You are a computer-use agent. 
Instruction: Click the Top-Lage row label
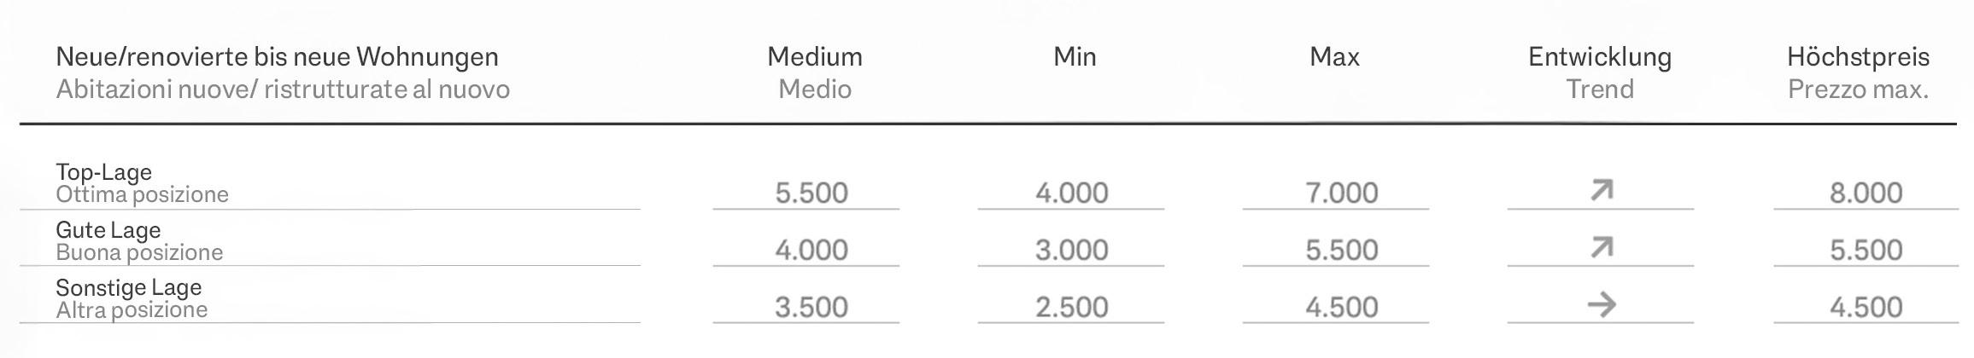click(104, 172)
